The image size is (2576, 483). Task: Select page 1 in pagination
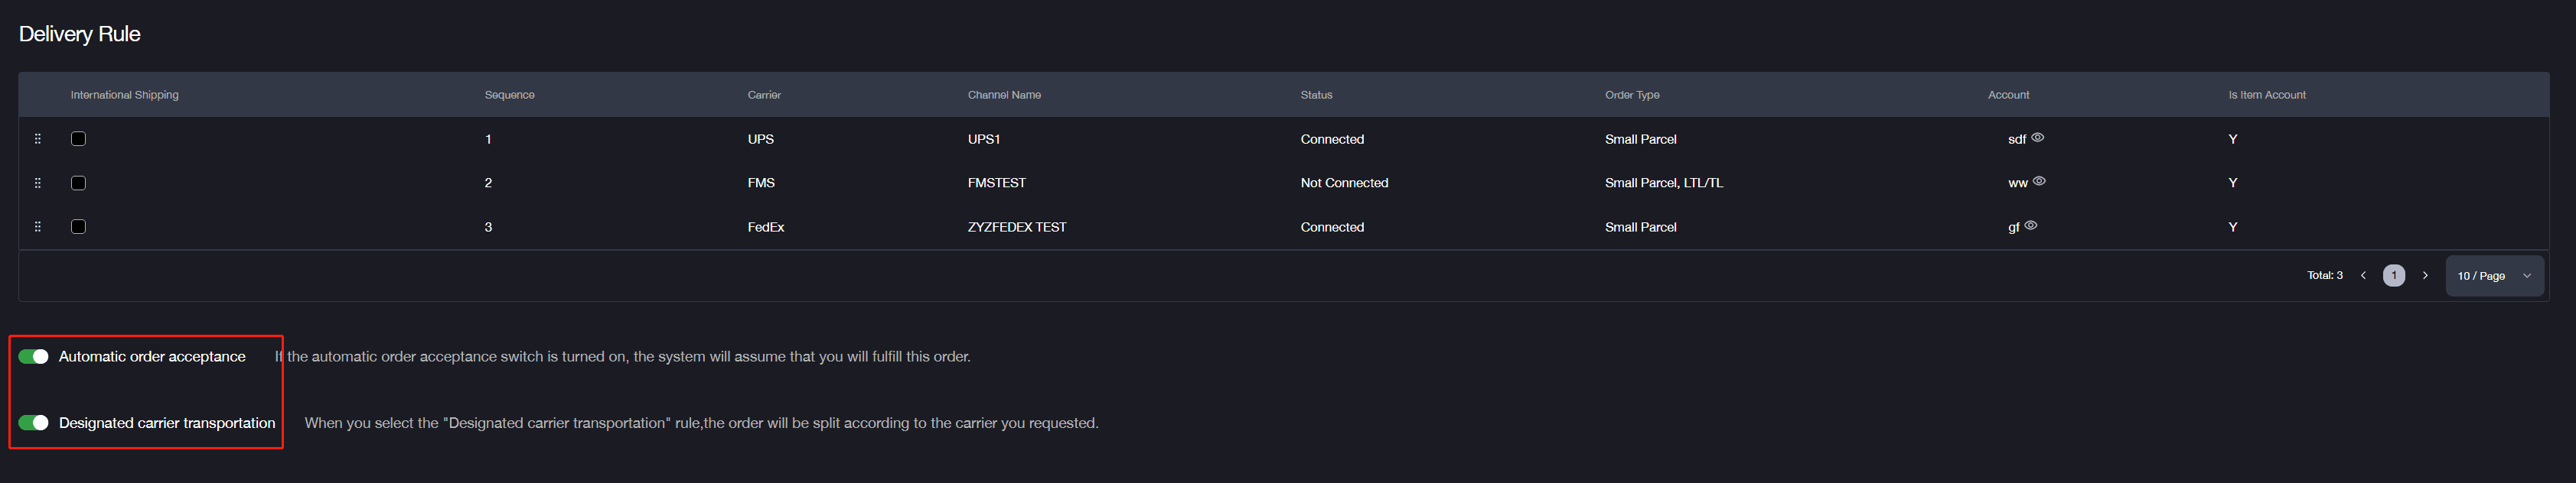pos(2394,275)
